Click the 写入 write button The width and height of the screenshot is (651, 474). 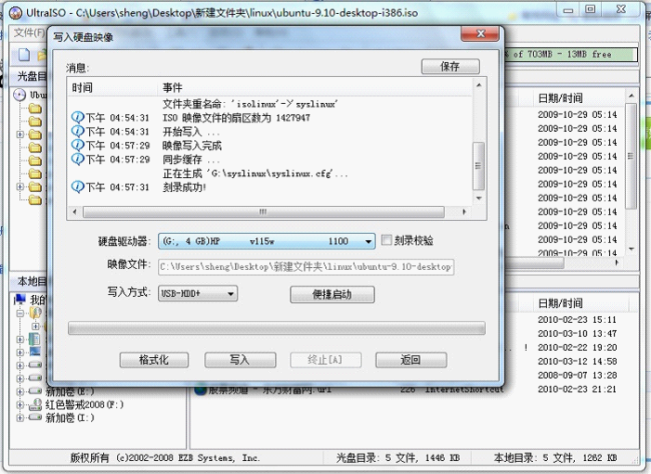coord(240,360)
